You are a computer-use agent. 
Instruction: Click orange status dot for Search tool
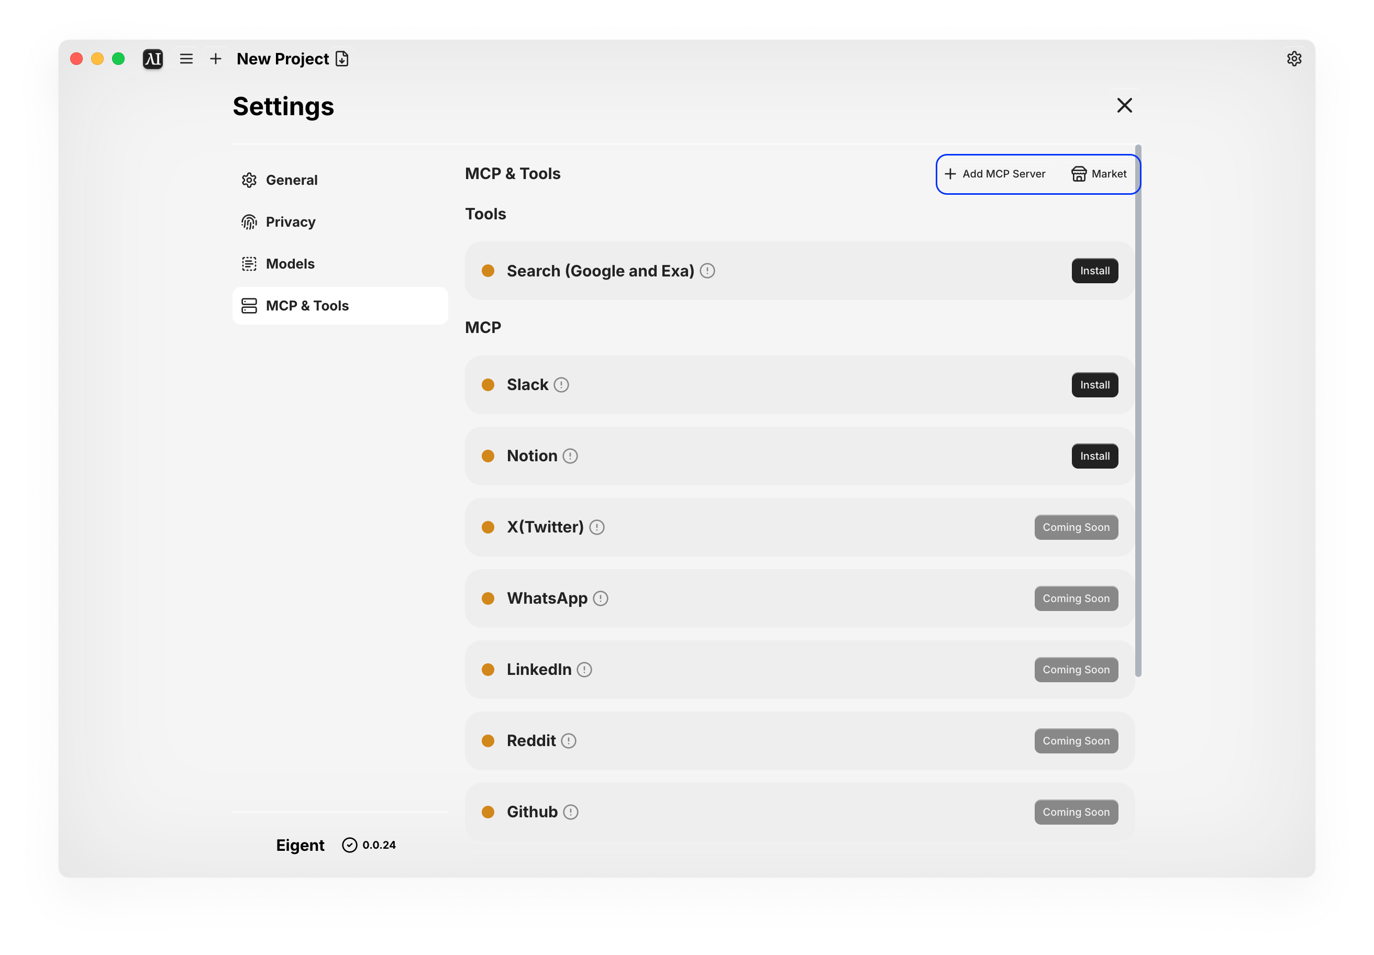(x=487, y=271)
